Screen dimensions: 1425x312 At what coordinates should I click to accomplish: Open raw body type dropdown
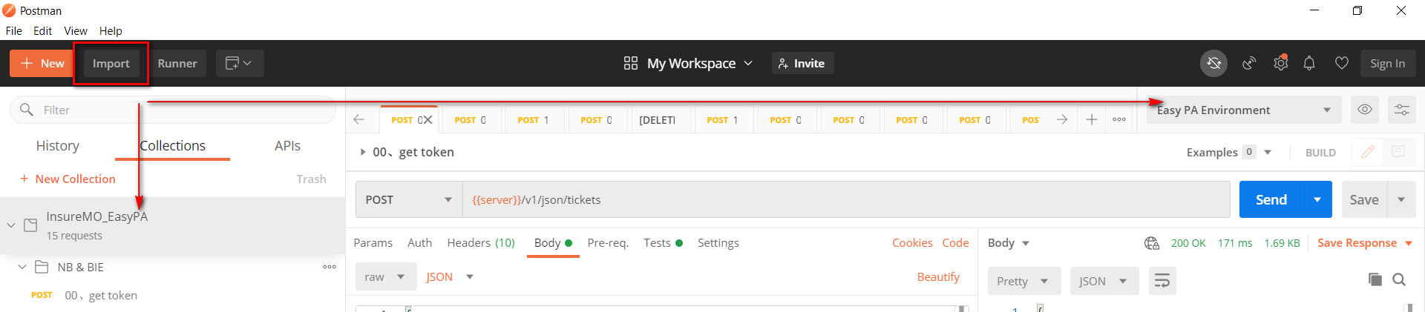[385, 276]
